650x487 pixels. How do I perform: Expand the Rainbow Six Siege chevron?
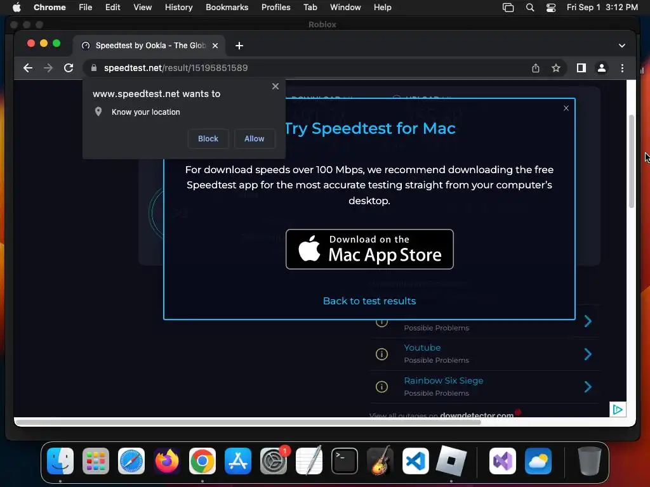pyautogui.click(x=588, y=387)
